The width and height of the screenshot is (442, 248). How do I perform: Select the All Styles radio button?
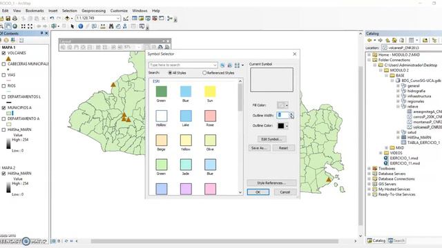click(x=170, y=73)
